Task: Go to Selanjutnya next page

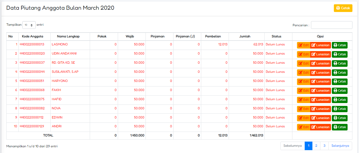Action: click(x=340, y=146)
